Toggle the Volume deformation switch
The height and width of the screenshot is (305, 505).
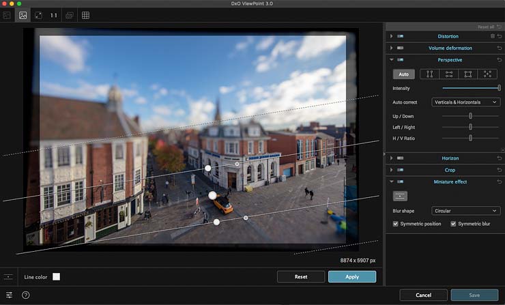click(x=401, y=48)
